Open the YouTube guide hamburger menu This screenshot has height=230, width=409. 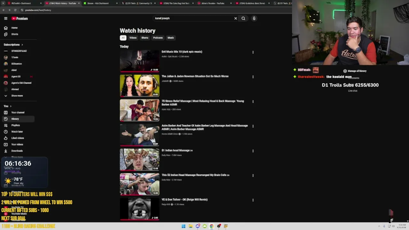(6, 19)
